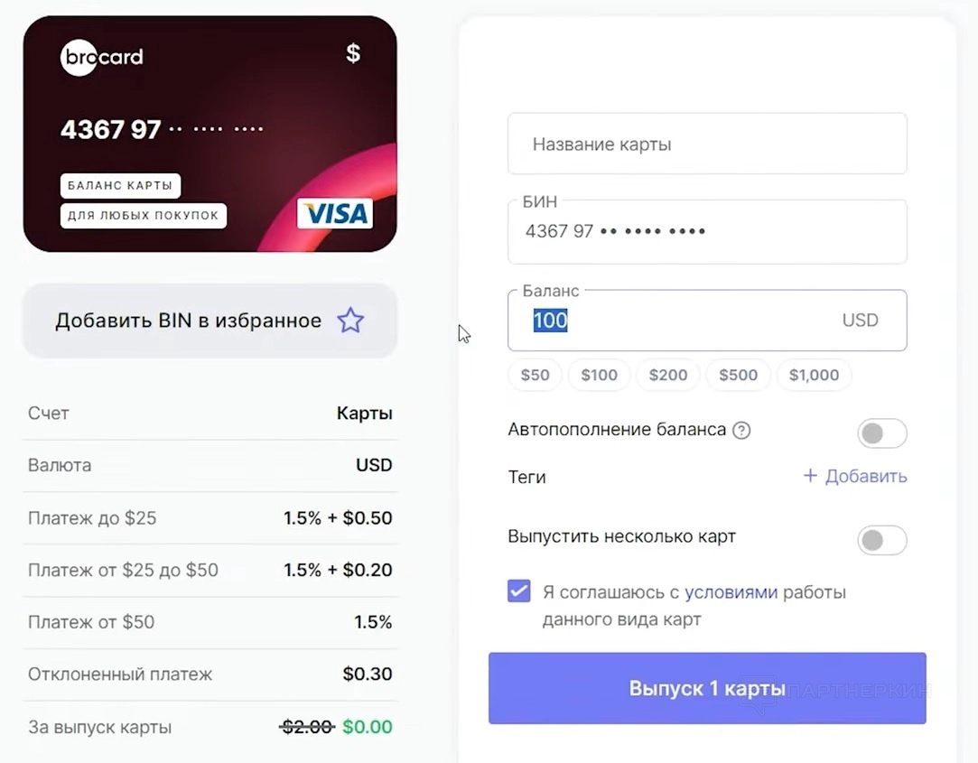Click the brocard logo on card
This screenshot has width=978, height=763.
pyautogui.click(x=102, y=58)
